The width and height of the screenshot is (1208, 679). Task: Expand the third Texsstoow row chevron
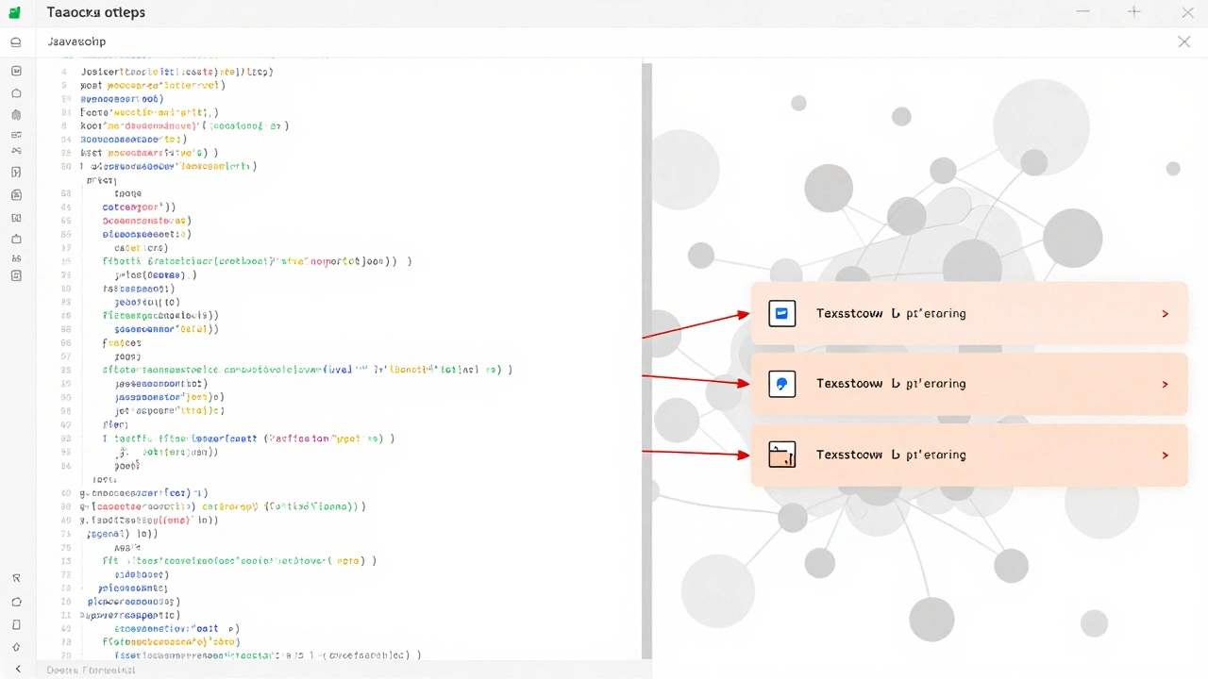[x=1166, y=455]
